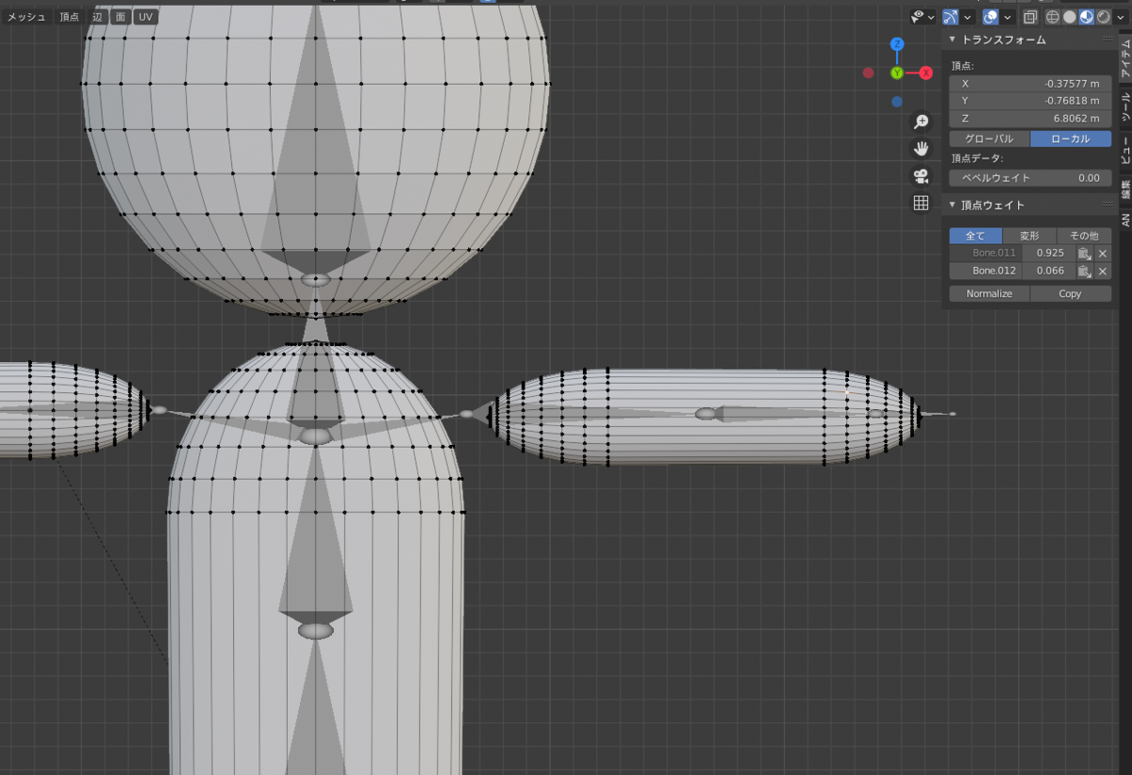
Task: Click the vertex Y coordinate field
Action: 1030,101
